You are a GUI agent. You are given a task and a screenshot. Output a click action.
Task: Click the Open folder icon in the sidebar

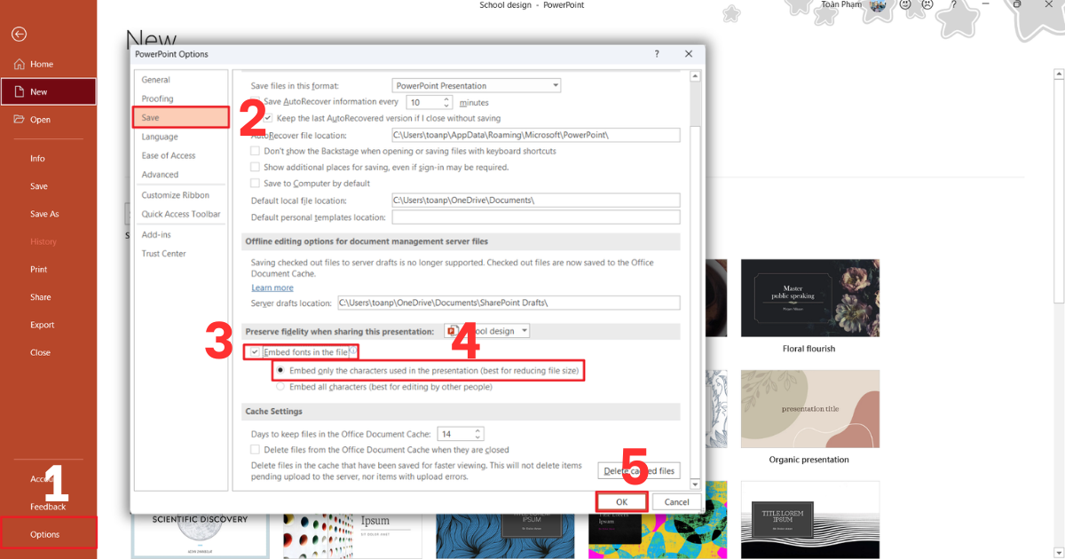tap(19, 119)
